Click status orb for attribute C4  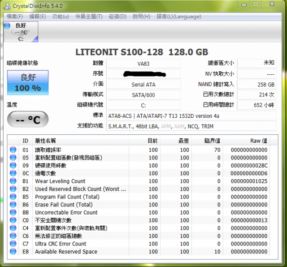pyautogui.click(x=13, y=228)
